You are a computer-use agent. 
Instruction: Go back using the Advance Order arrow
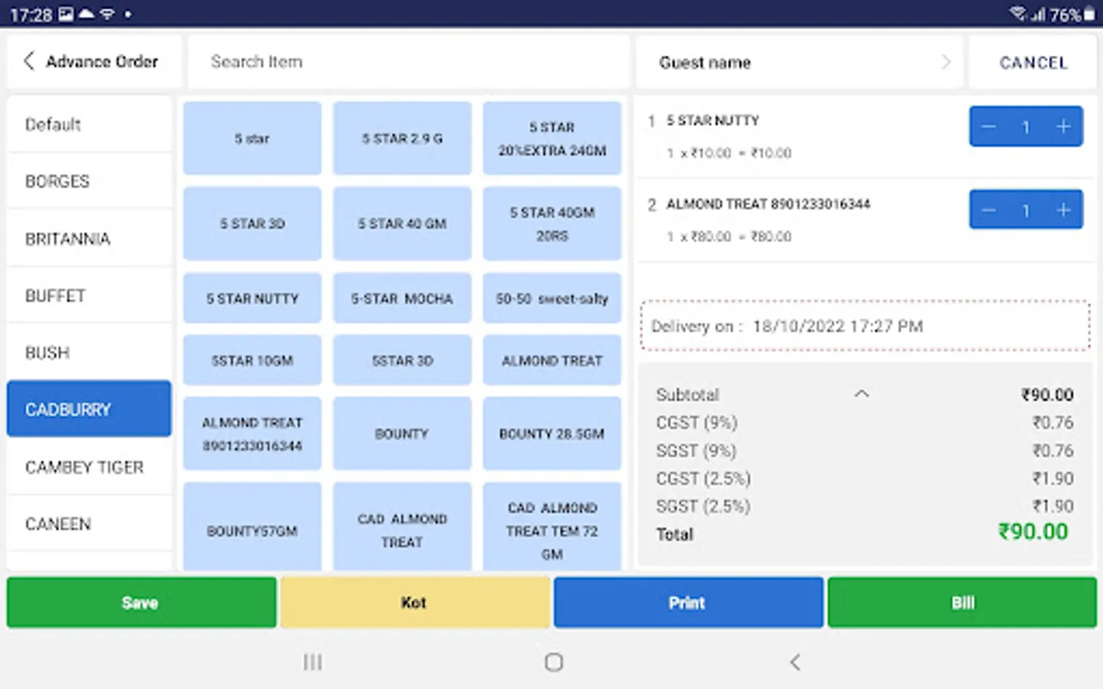(x=29, y=61)
